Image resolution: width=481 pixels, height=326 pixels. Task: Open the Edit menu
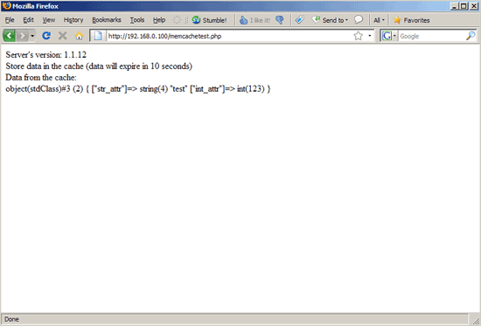pos(28,20)
